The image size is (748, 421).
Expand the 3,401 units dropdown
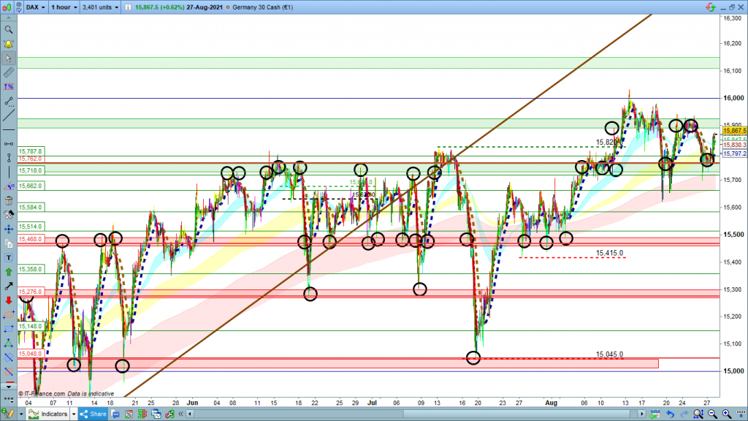(101, 6)
